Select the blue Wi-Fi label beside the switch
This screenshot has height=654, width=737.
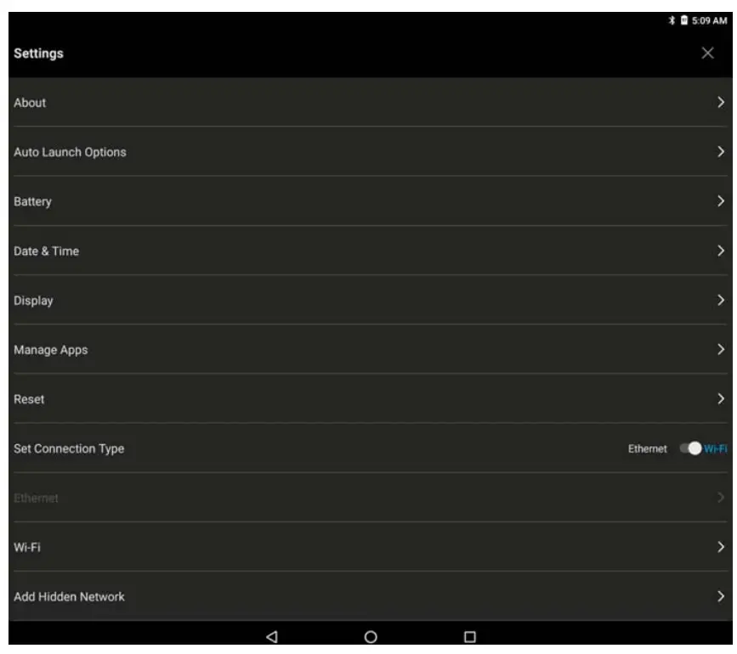716,448
